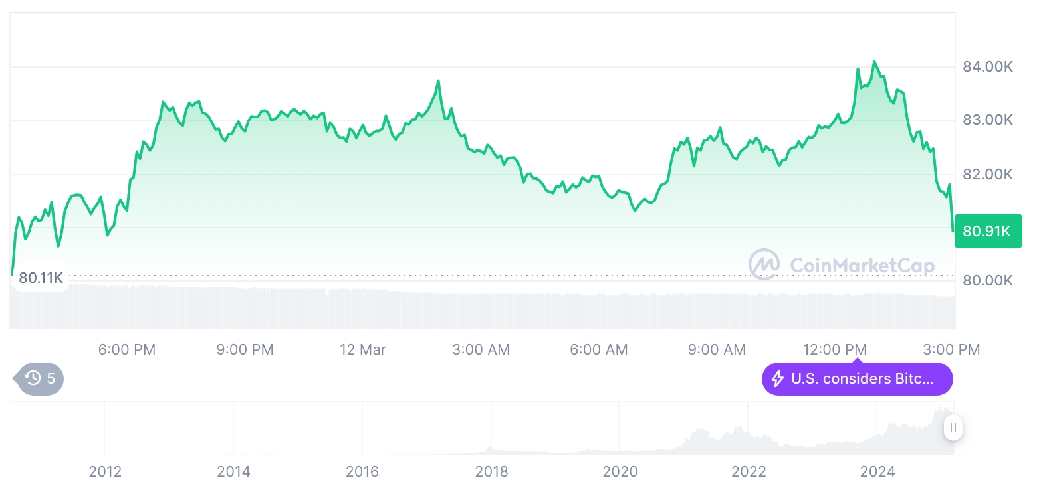Click the number 5 on the history badge
1041x486 pixels.
51,379
